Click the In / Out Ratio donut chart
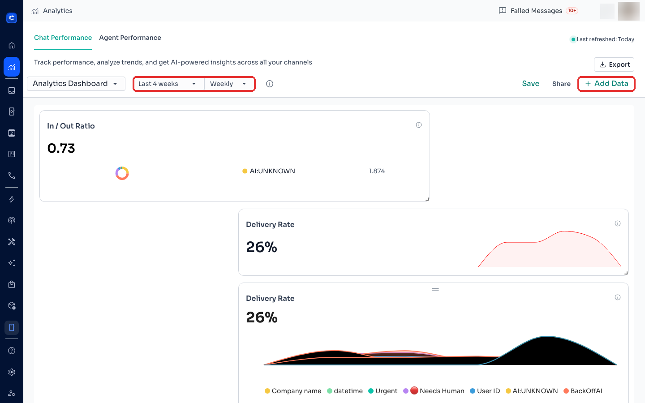 [x=122, y=173]
